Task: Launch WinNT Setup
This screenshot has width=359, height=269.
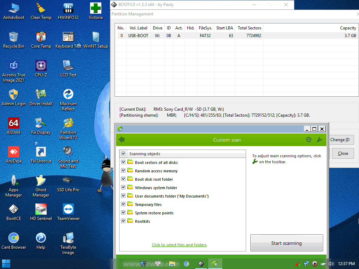Action: (96, 40)
